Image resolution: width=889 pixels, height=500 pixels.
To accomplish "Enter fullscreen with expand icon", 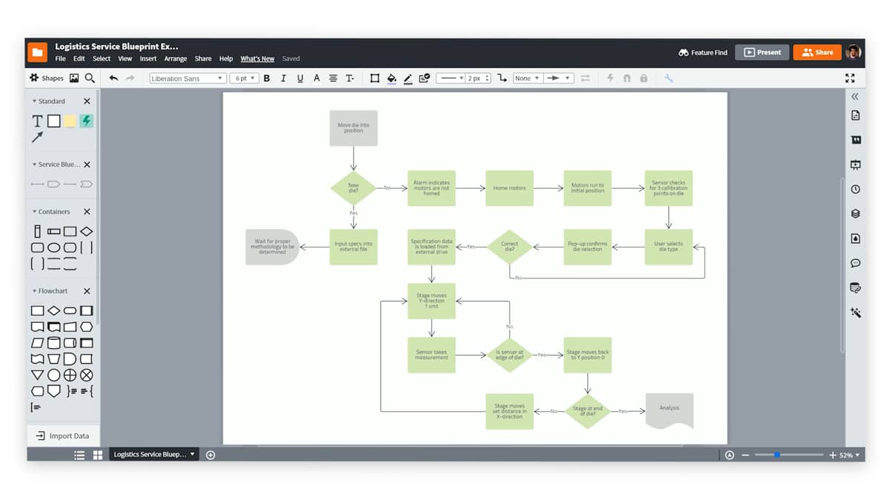I will [x=850, y=78].
